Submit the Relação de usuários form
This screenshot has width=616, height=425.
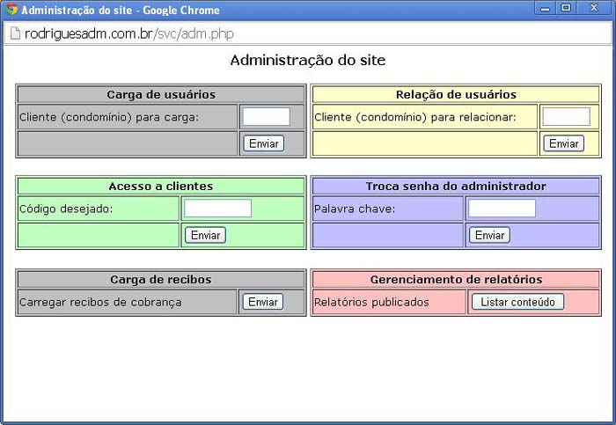(563, 143)
